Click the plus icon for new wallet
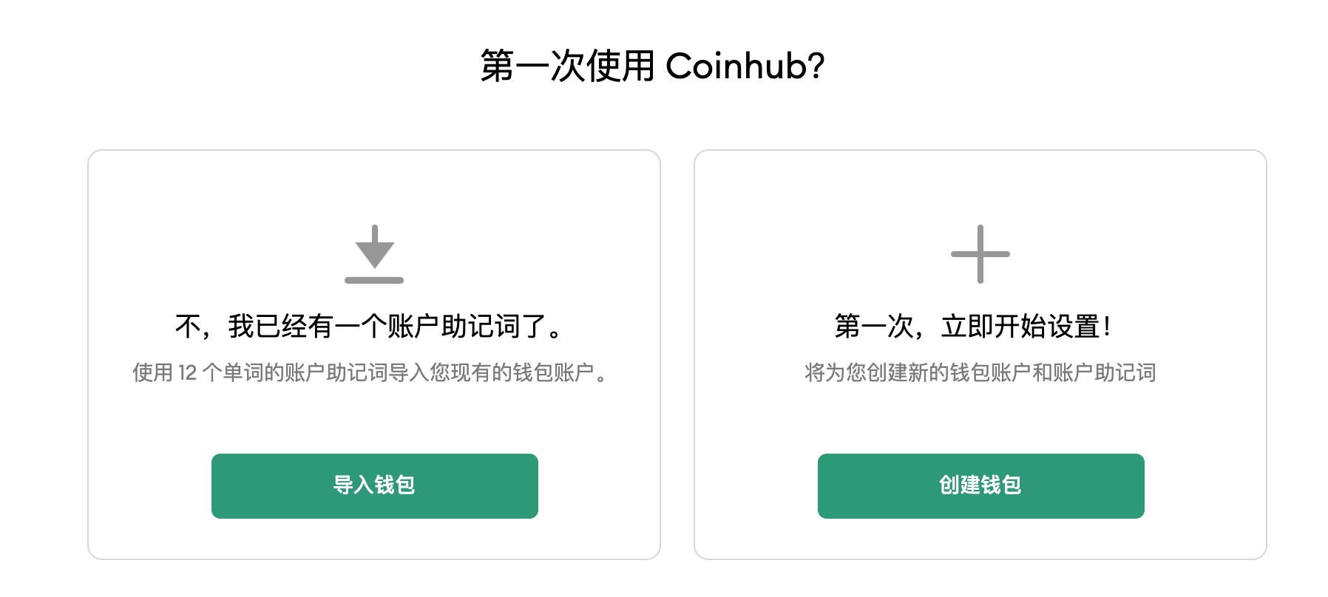 [x=980, y=253]
